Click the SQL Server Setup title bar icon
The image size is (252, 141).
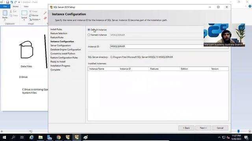(51, 7)
